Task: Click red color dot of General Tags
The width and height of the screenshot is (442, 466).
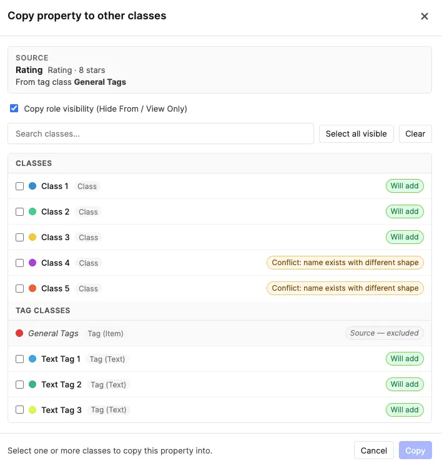Action: tap(19, 333)
